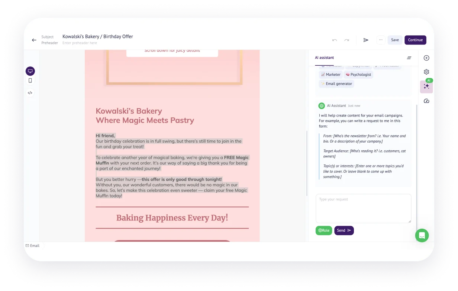Choose the Psychologist role chip
Image resolution: width=458 pixels, height=291 pixels.
(358, 75)
